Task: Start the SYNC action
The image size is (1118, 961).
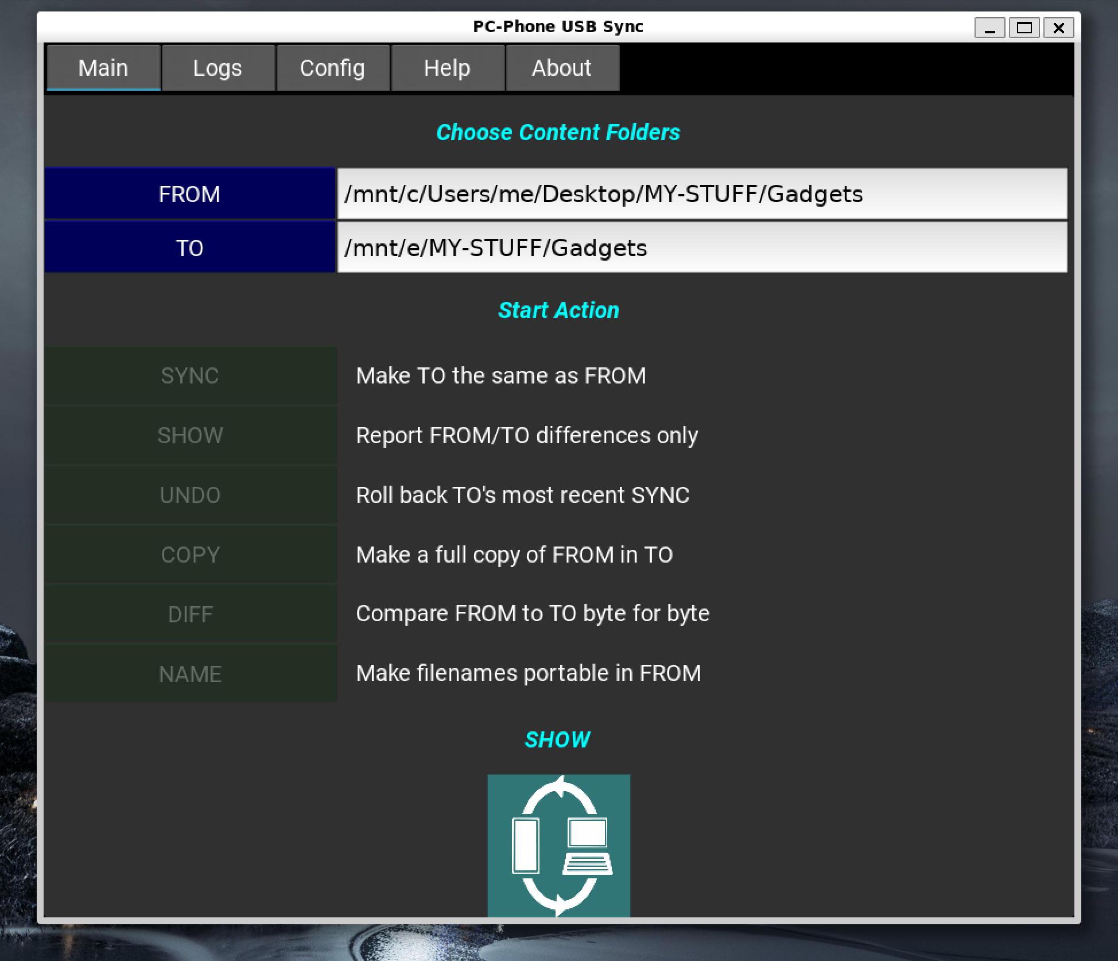Action: click(190, 376)
